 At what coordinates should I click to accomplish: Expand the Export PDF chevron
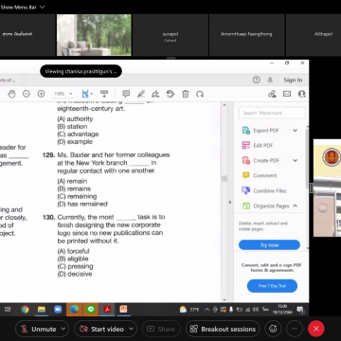[296, 131]
